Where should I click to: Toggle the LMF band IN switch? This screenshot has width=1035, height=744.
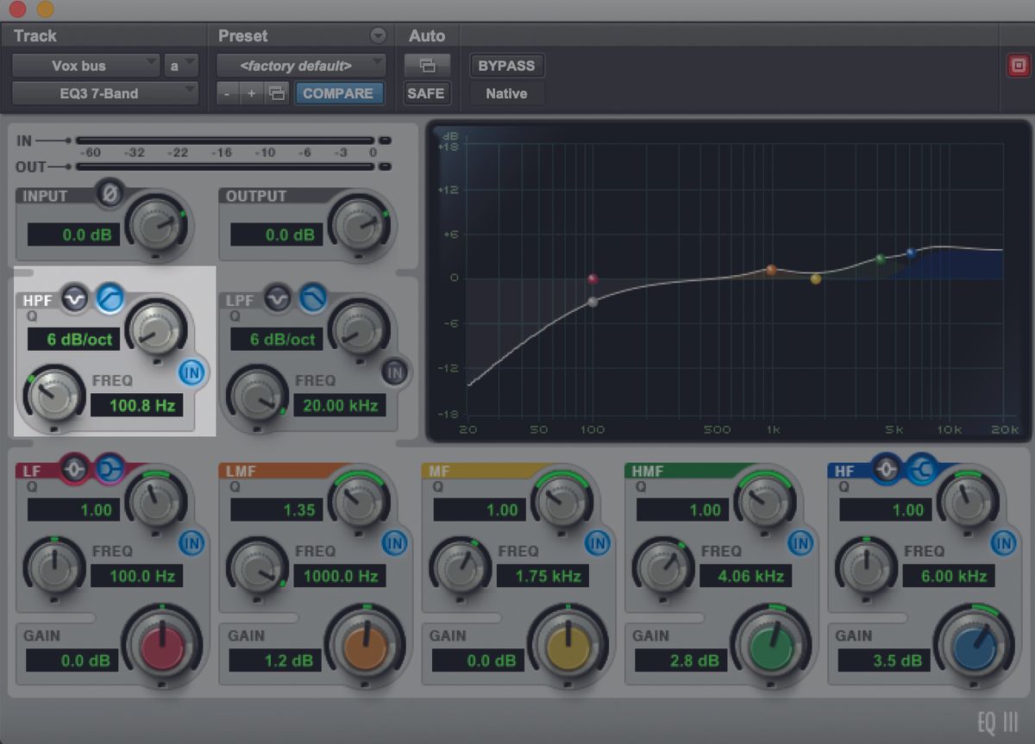pyautogui.click(x=395, y=544)
